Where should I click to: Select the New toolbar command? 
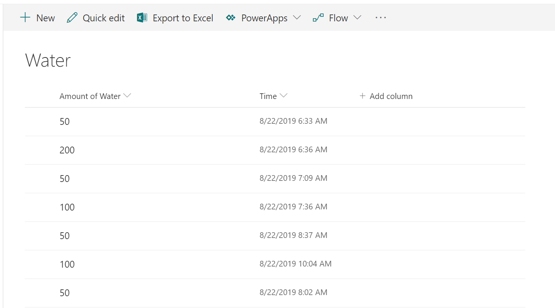click(x=45, y=18)
